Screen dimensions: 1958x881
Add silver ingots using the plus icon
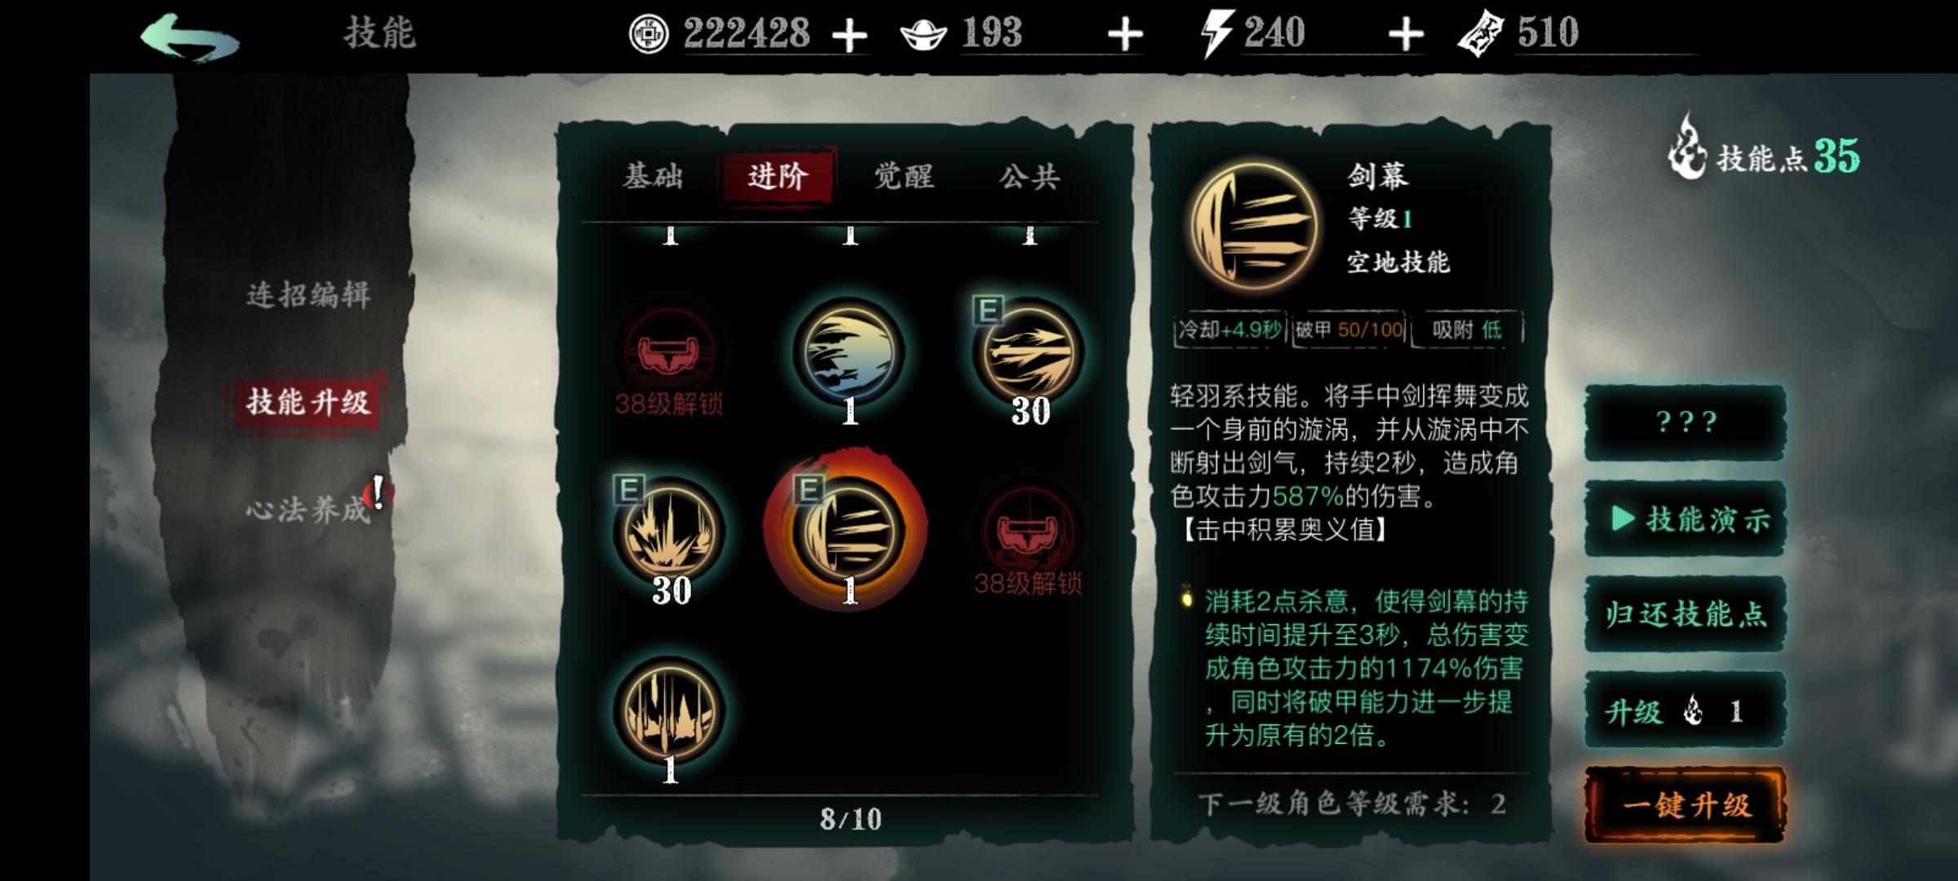[x=1125, y=35]
